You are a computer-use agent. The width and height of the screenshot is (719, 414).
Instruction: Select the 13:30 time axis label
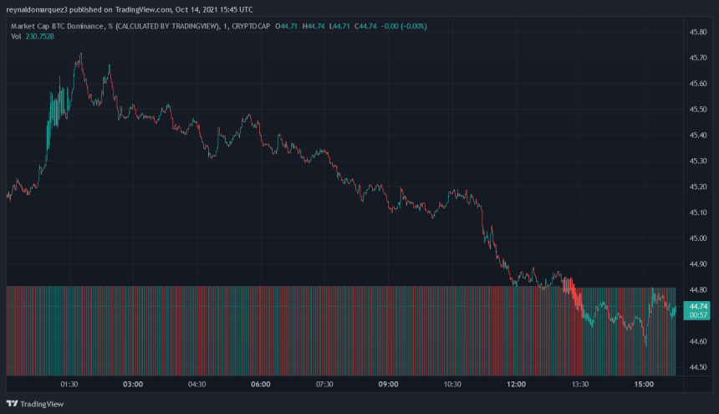[x=580, y=385]
